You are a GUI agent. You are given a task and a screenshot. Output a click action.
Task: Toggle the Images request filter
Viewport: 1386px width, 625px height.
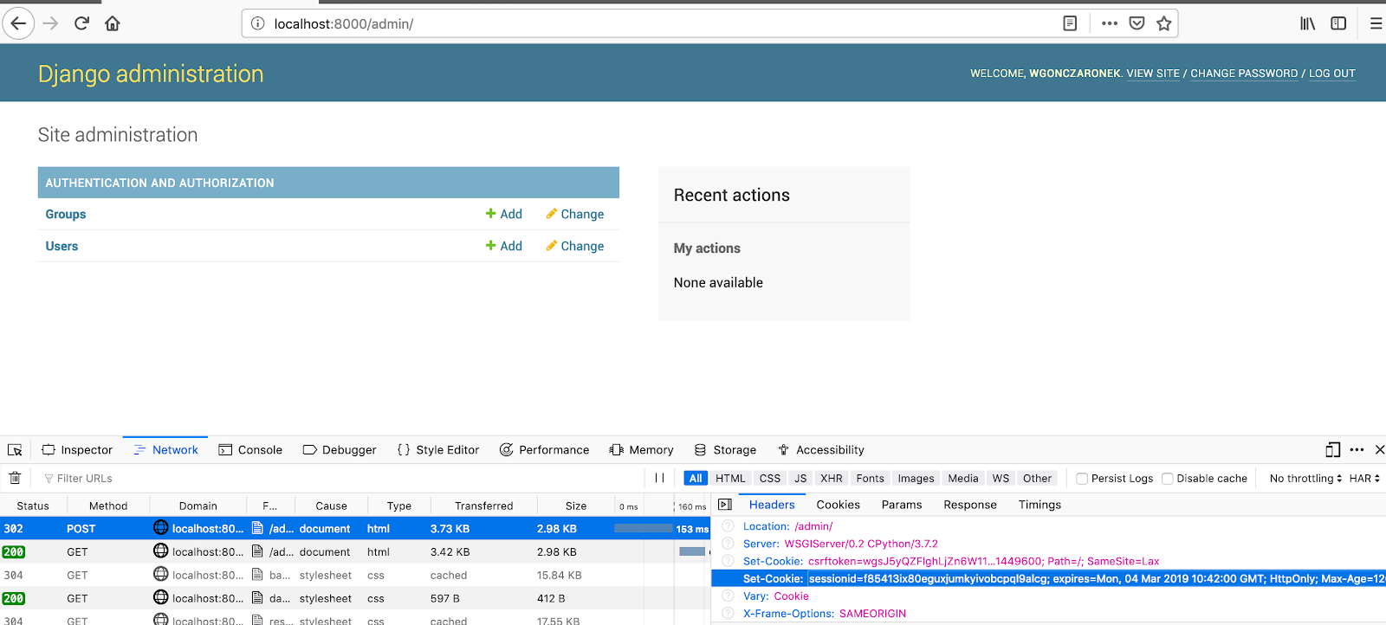[916, 478]
